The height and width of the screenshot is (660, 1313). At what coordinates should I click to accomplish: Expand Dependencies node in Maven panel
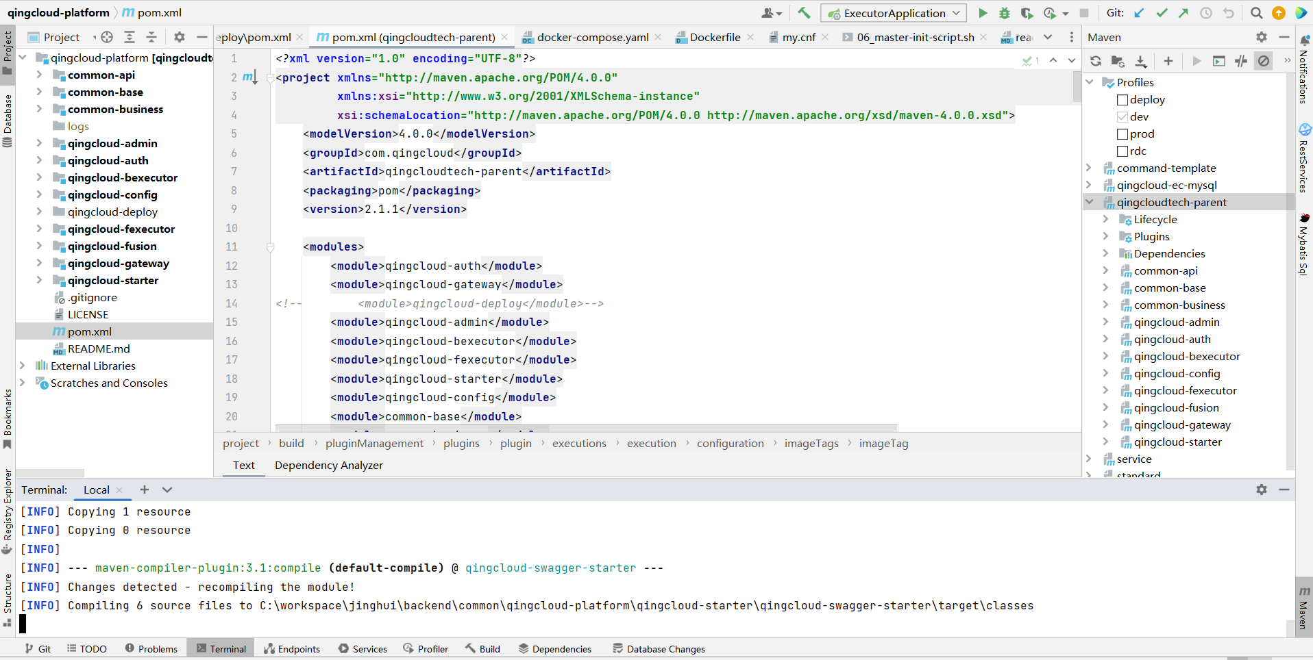tap(1105, 253)
